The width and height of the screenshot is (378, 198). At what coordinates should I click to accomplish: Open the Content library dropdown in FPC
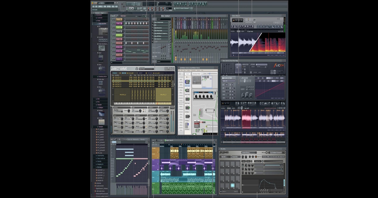click(249, 153)
